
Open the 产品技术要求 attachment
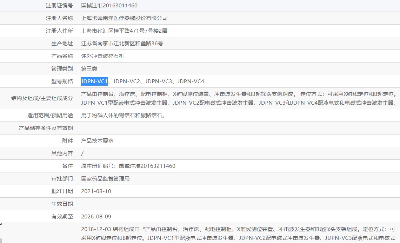[97, 141]
